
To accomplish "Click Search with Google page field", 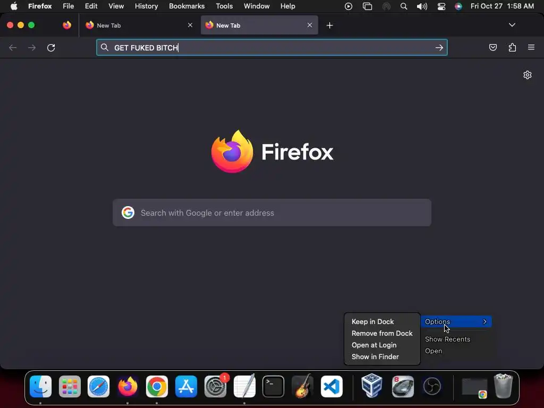I will (272, 212).
